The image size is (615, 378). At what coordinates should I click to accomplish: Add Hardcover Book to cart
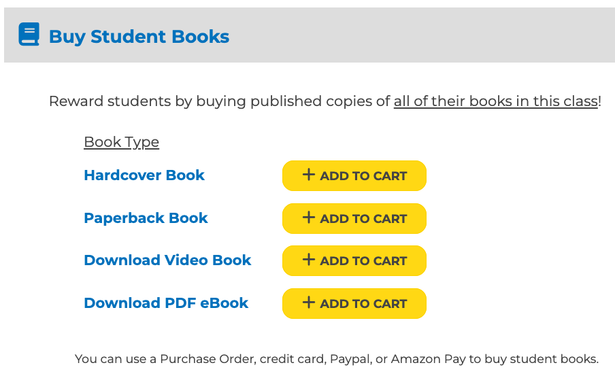pyautogui.click(x=354, y=175)
